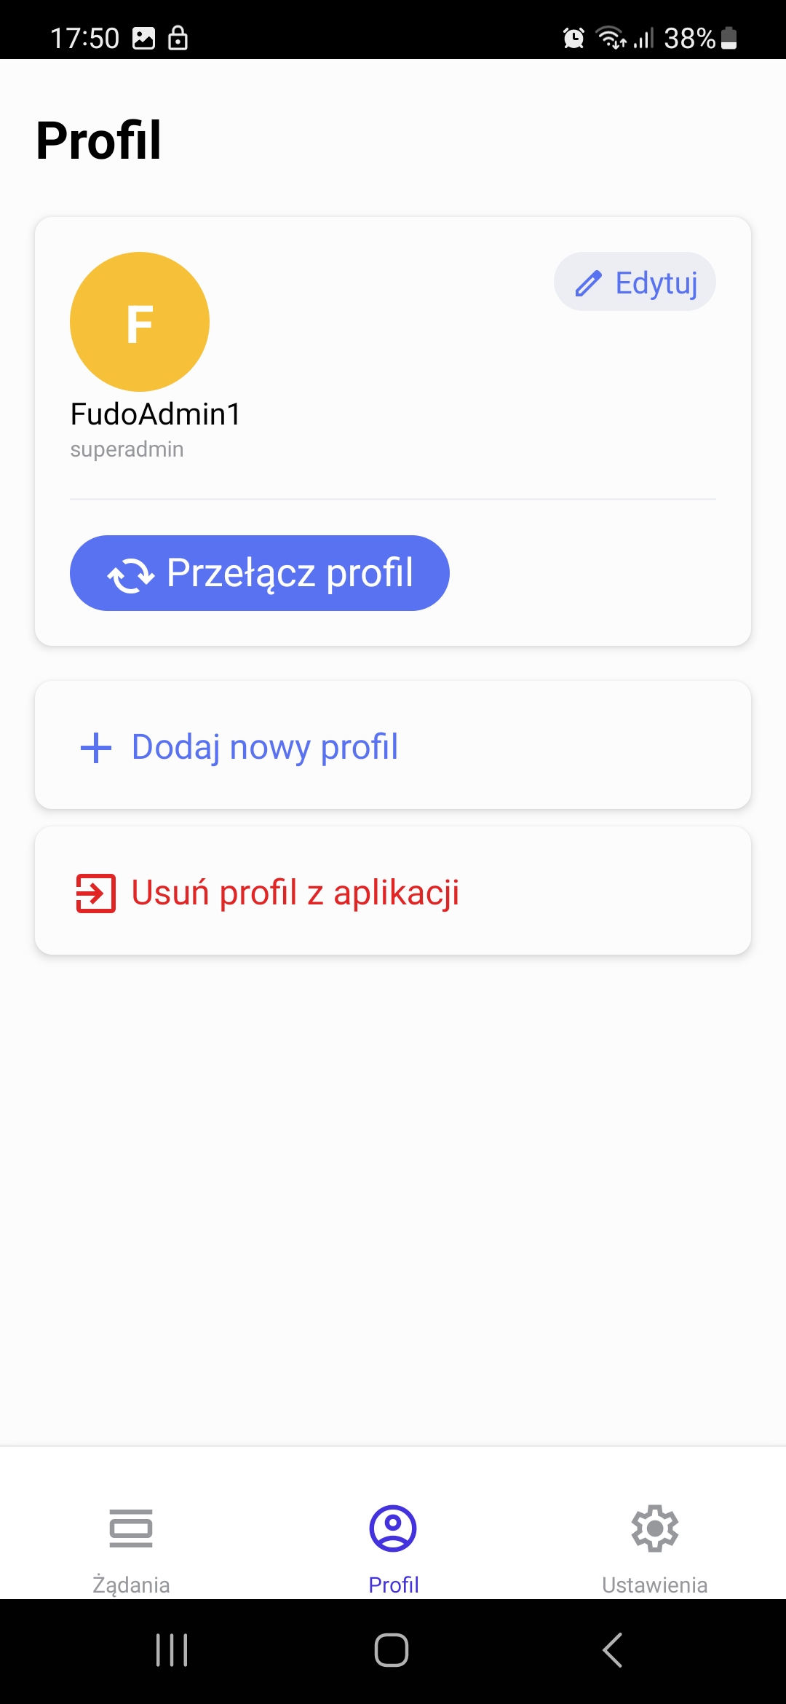786x1704 pixels.
Task: Tap the alarm clock icon in status bar
Action: point(573,38)
